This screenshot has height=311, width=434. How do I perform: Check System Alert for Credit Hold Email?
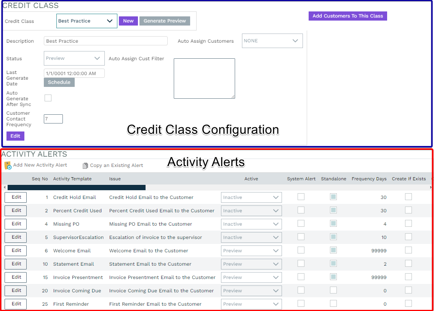tap(301, 197)
